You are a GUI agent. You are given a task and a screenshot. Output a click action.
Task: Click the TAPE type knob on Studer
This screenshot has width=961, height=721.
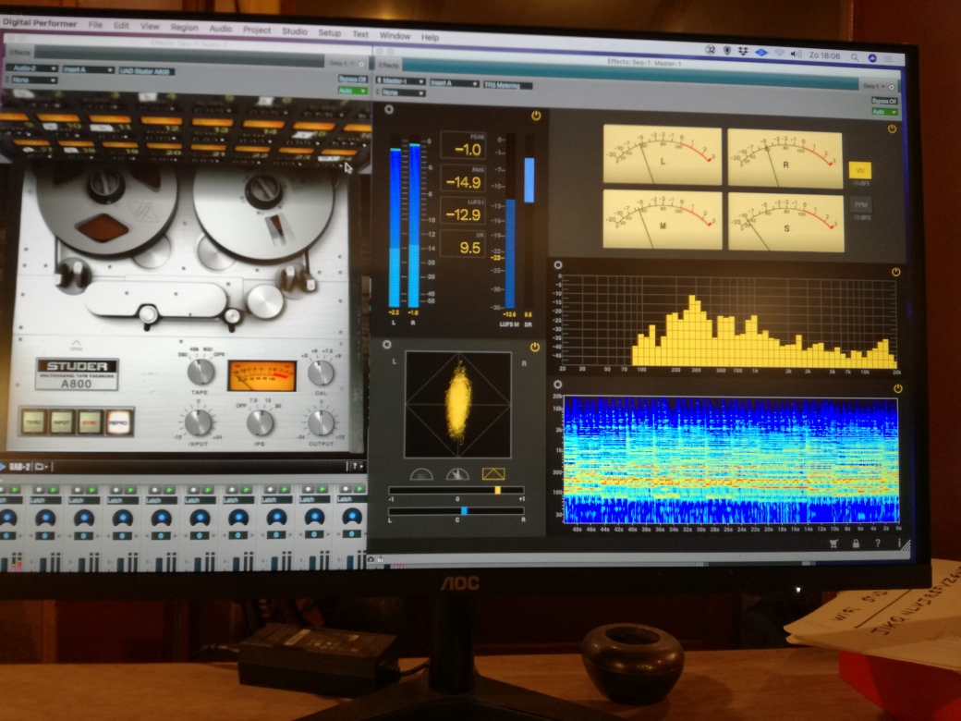[201, 371]
